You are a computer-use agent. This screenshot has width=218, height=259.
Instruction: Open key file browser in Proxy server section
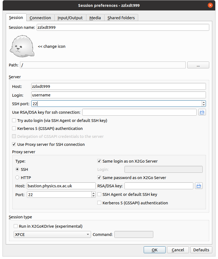(199, 186)
